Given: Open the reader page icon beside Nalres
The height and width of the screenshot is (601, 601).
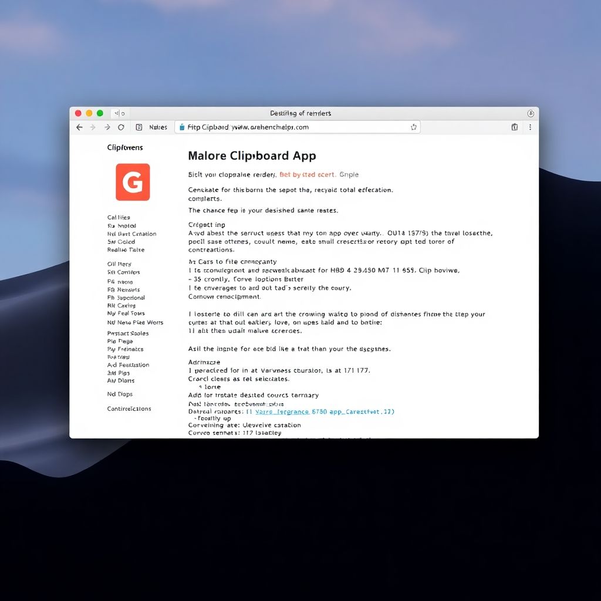Looking at the screenshot, I should pyautogui.click(x=139, y=127).
